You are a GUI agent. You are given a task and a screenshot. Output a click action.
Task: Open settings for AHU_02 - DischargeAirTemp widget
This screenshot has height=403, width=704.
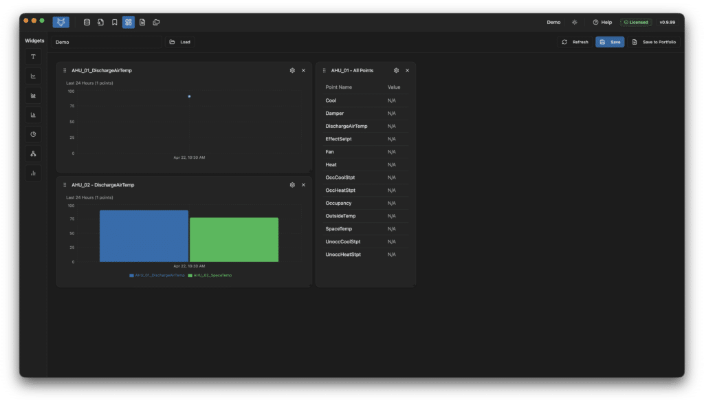tap(292, 185)
